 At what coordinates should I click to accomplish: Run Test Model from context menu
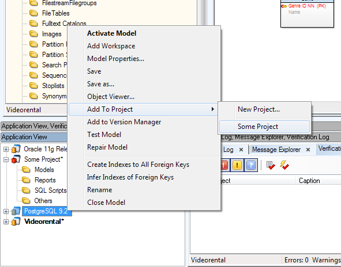tap(144, 135)
